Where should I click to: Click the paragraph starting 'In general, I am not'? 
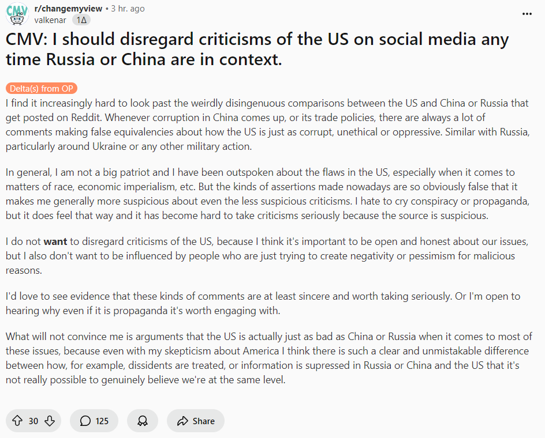point(268,194)
